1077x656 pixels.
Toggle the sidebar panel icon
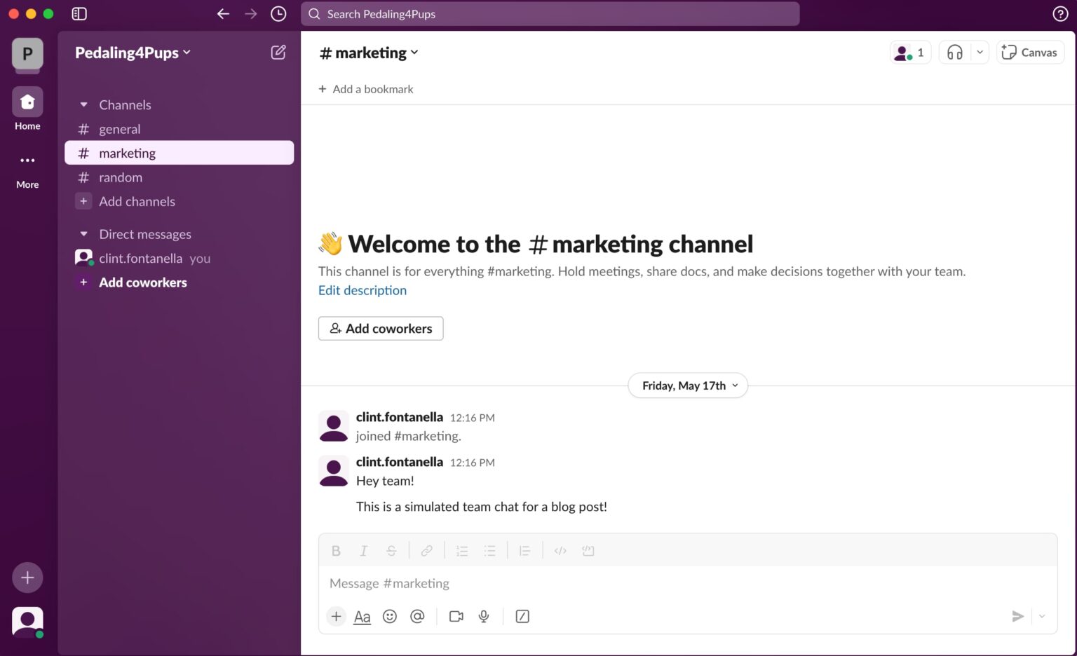79,14
